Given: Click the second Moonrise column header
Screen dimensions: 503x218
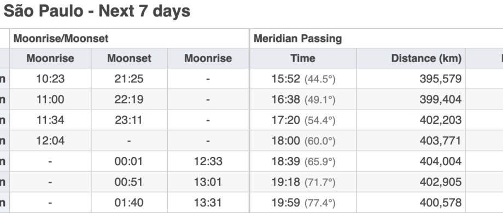Looking at the screenshot, I should point(208,58).
